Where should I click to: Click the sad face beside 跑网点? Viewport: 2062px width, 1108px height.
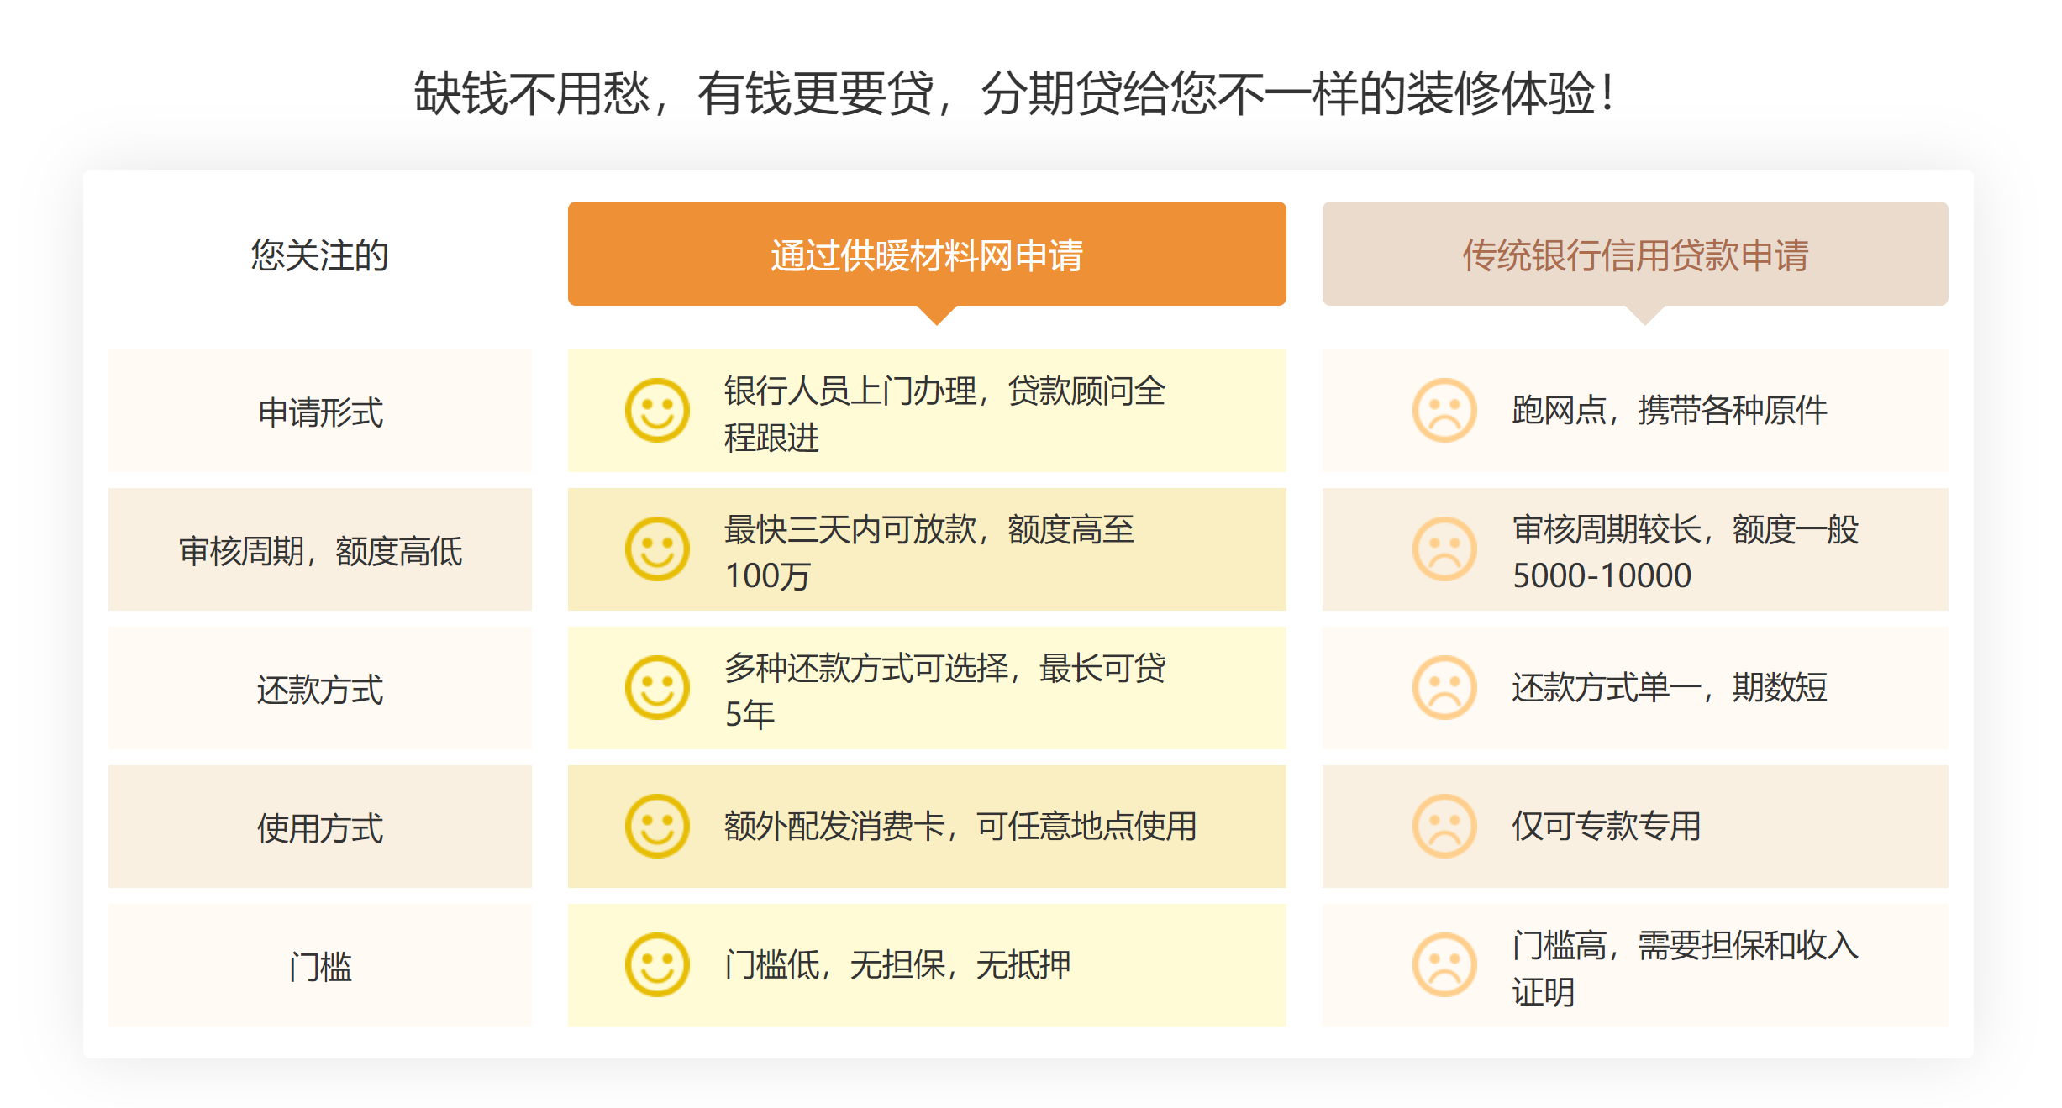(x=1444, y=410)
